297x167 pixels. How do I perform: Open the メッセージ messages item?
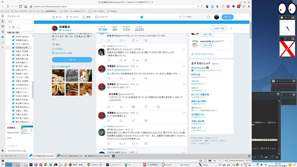(101, 17)
